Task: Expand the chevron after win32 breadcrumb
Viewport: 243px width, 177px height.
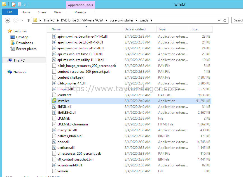Action: [151, 20]
